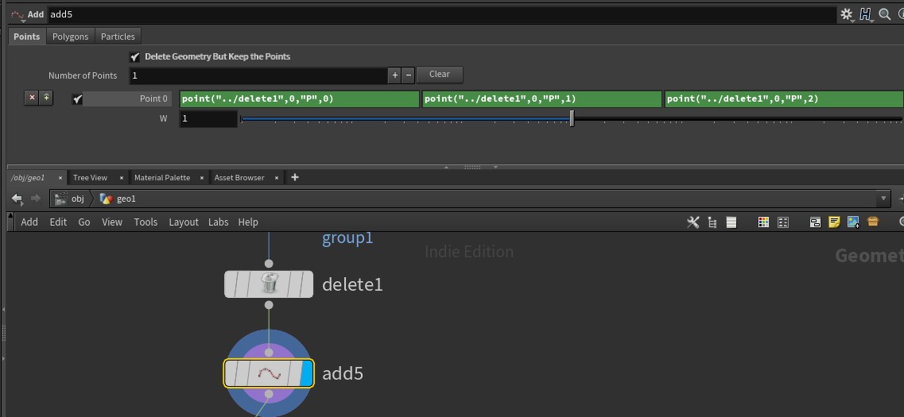
Task: Add a sticky note with yellow note icon
Action: (x=834, y=222)
